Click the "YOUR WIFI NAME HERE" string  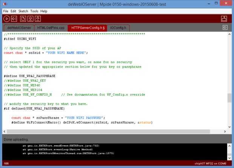[x=66, y=53]
